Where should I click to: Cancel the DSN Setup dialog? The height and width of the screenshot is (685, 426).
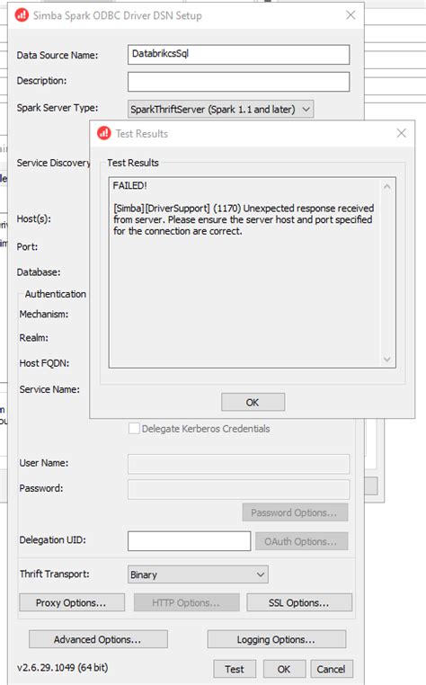pos(332,669)
